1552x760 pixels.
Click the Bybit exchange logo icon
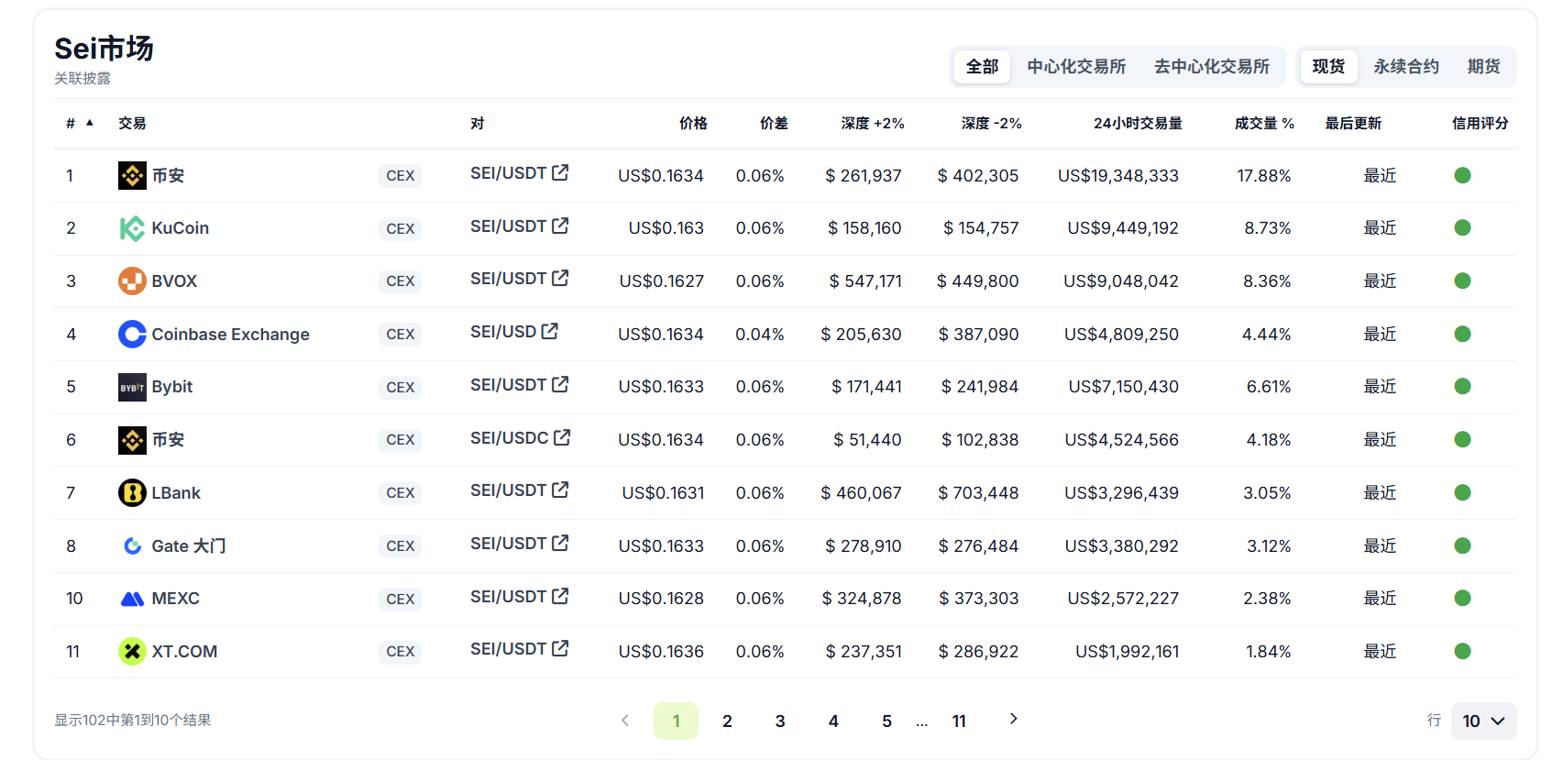pyautogui.click(x=132, y=388)
